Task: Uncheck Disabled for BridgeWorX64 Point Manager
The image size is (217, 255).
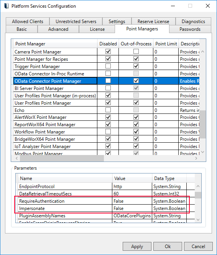Action: (108, 139)
